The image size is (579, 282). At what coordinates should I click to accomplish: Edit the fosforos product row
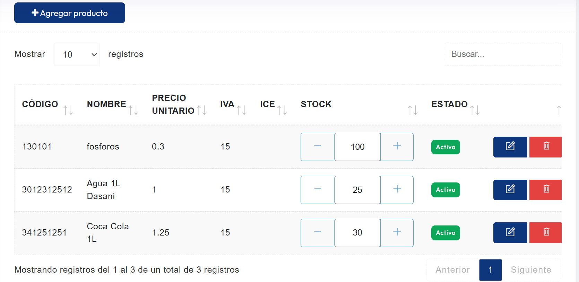tap(510, 147)
